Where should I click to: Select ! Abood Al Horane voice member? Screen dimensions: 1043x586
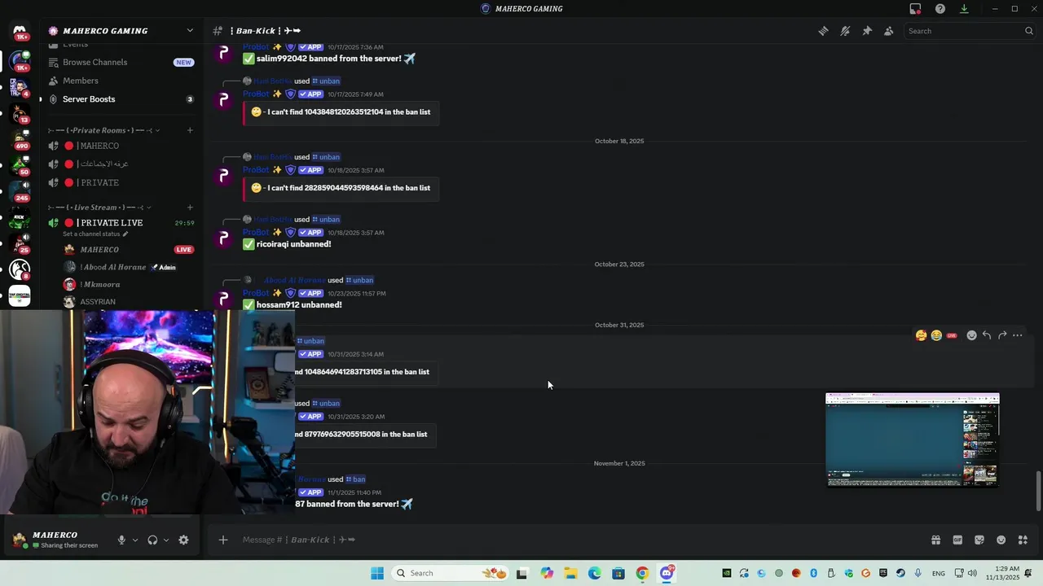coord(114,267)
